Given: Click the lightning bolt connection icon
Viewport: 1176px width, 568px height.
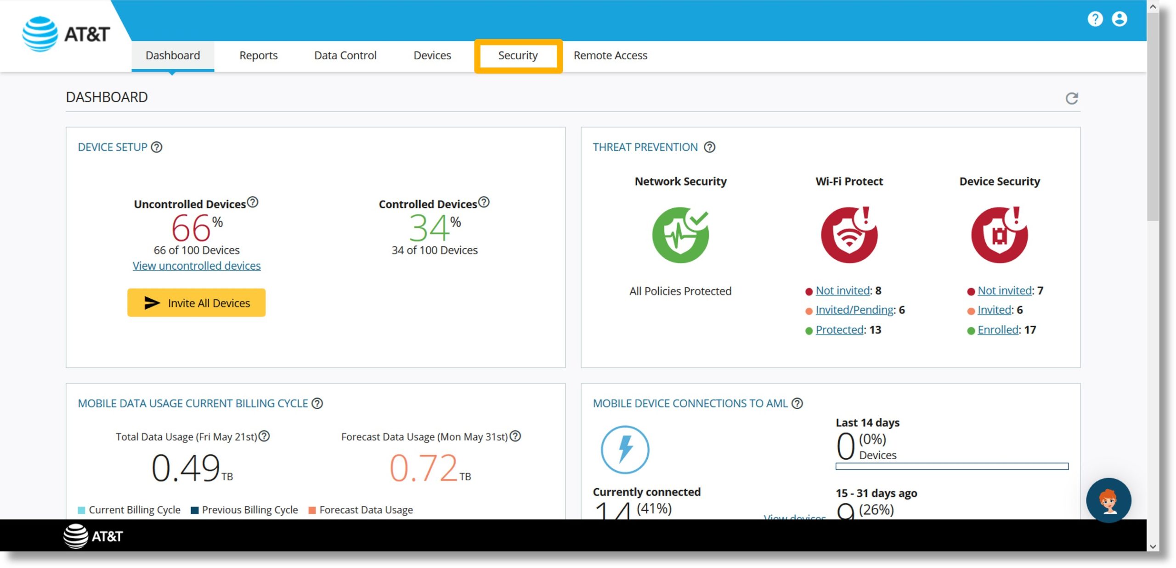Looking at the screenshot, I should click(x=625, y=450).
